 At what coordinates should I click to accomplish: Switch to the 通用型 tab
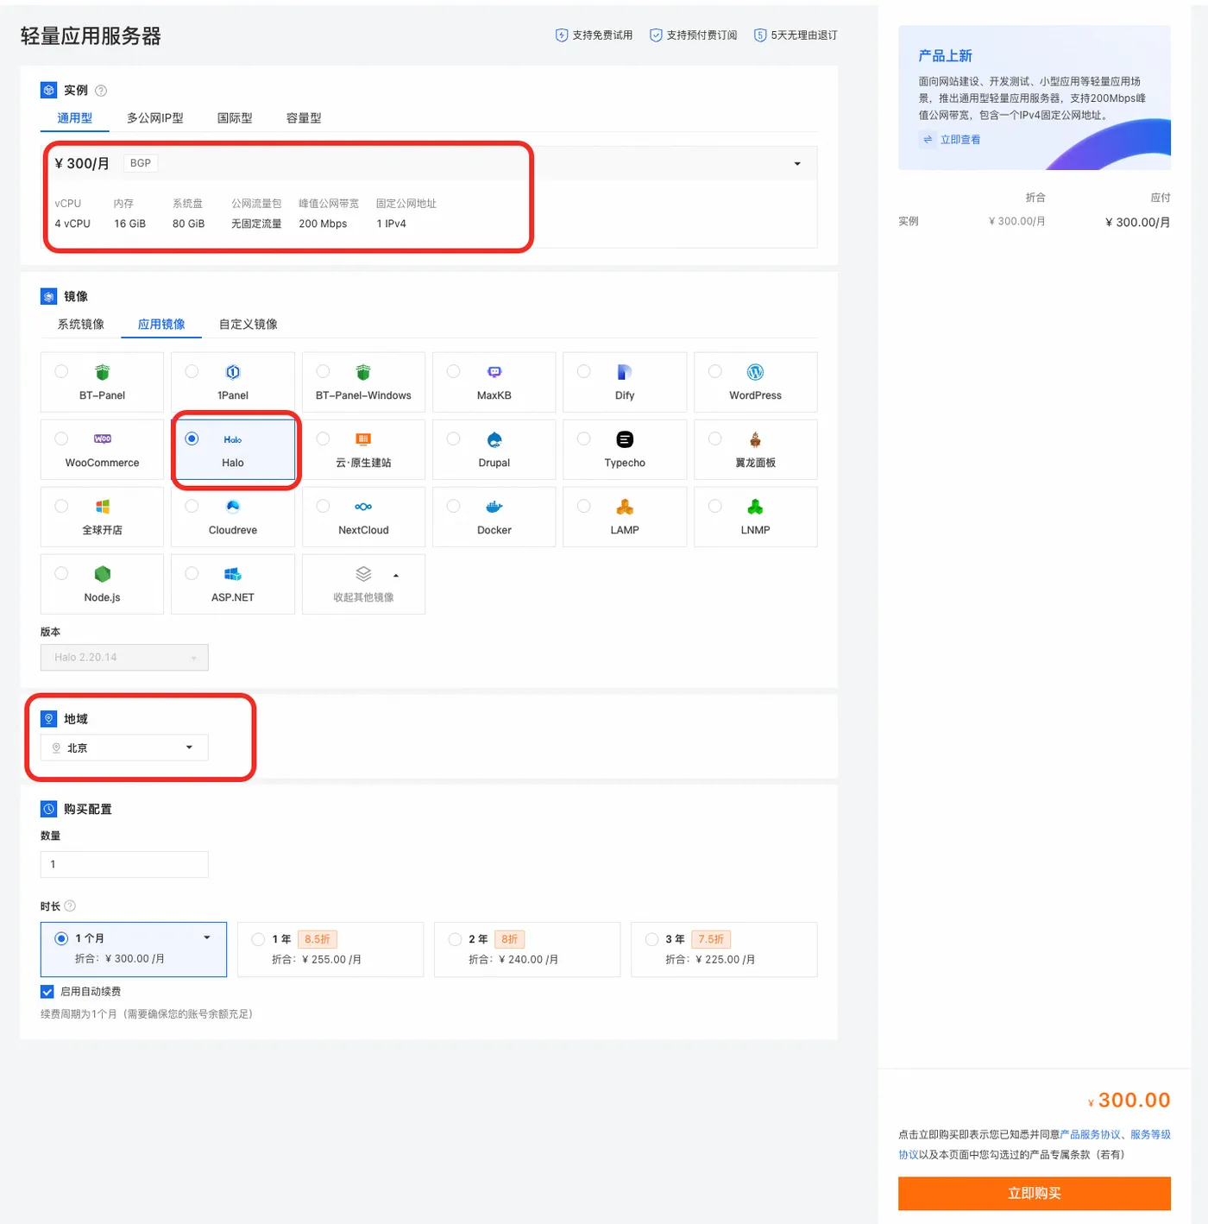(x=75, y=118)
